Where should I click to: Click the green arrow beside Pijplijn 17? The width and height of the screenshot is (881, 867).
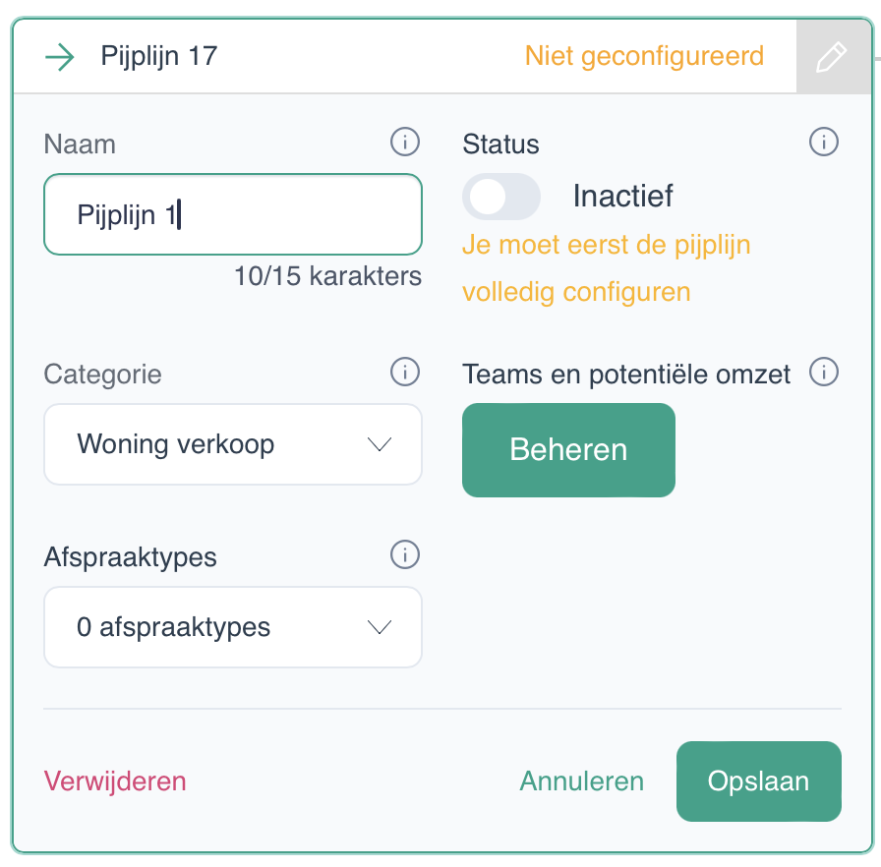click(60, 57)
